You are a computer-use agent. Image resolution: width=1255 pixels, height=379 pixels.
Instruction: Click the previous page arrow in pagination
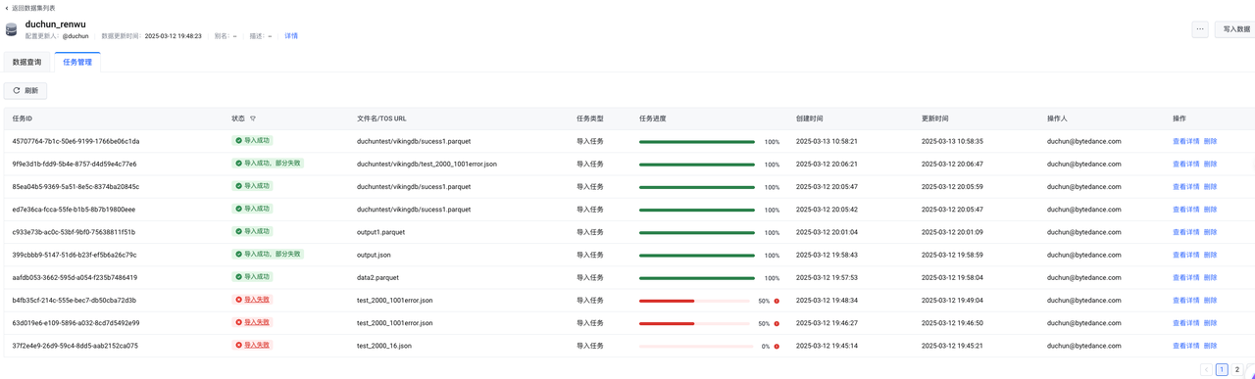[x=1205, y=369]
